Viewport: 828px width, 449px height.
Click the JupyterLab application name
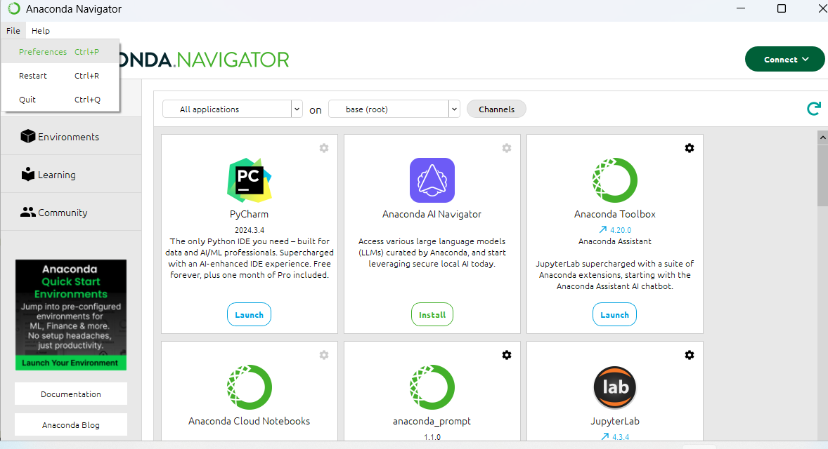point(614,421)
